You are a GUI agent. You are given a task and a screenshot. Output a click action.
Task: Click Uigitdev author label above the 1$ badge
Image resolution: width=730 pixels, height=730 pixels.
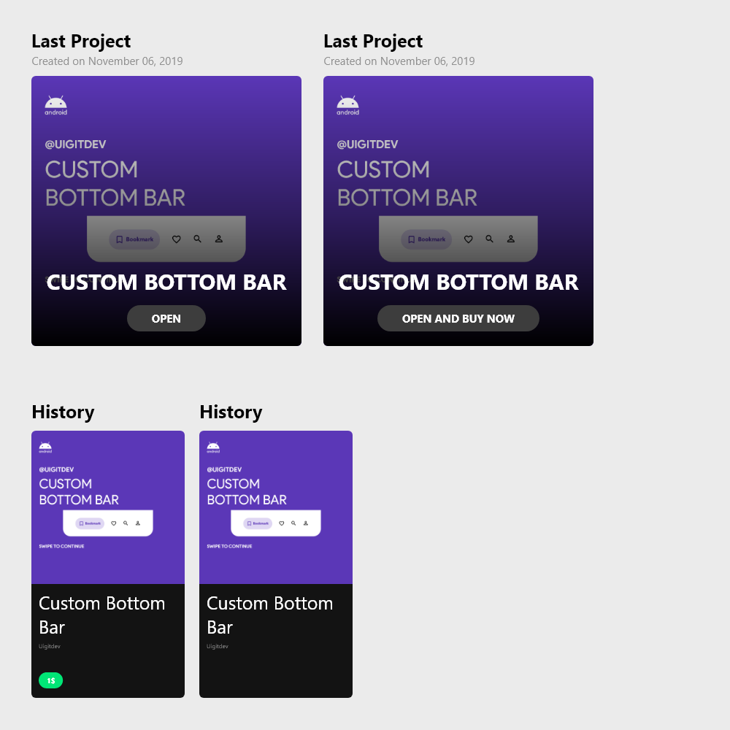coord(50,646)
